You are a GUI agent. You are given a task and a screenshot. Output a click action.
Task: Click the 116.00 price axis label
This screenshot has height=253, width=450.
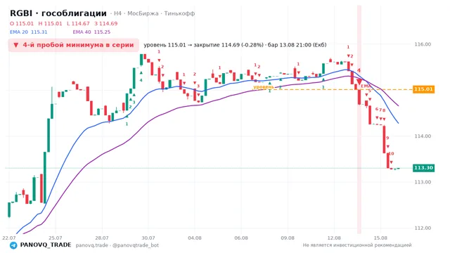click(x=423, y=44)
